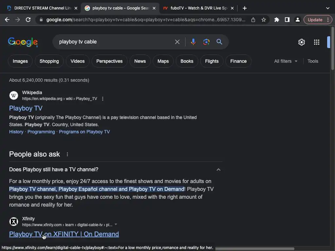Clear the search box with the X icon

177,42
